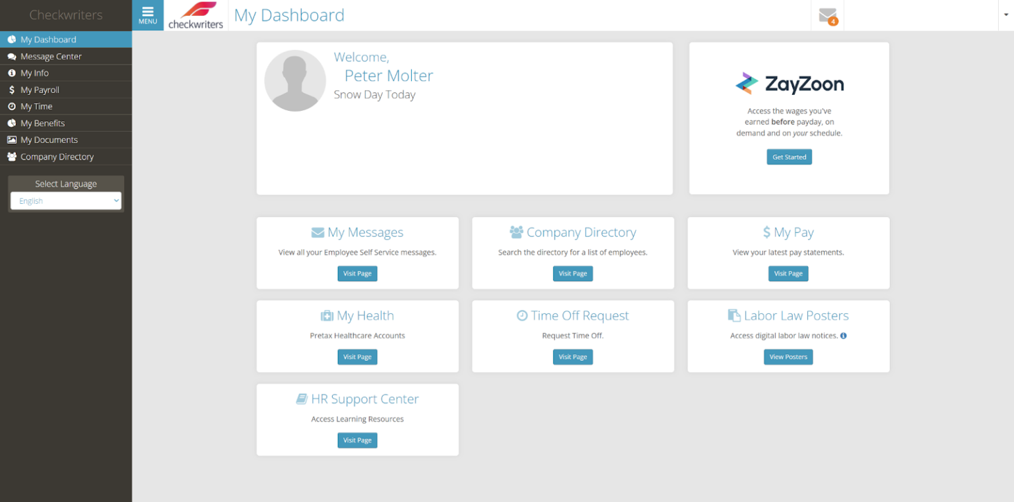Open notifications via the envelope icon
The height and width of the screenshot is (502, 1014).
point(827,15)
